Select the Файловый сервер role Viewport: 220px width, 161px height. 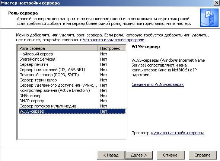(x=72, y=54)
